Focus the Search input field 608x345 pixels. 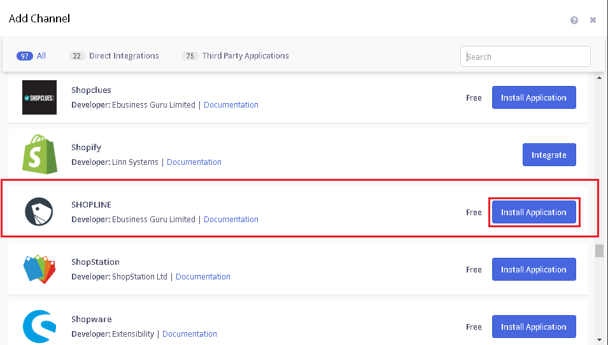tap(525, 57)
